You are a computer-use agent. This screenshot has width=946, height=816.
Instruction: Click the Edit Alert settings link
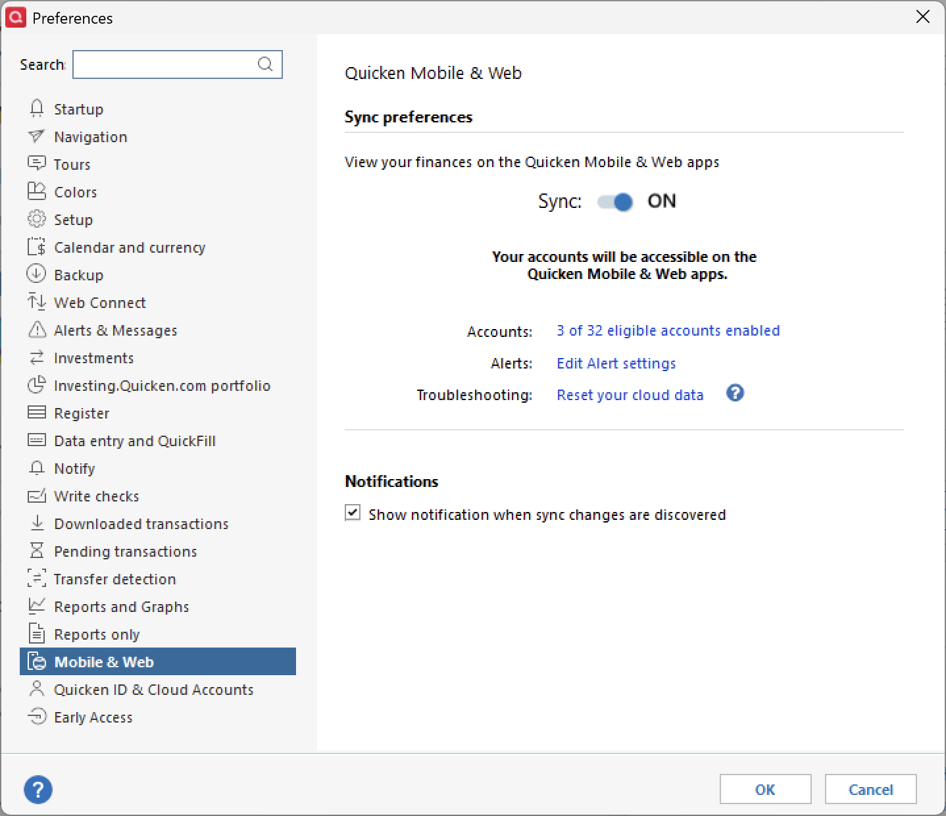(616, 363)
